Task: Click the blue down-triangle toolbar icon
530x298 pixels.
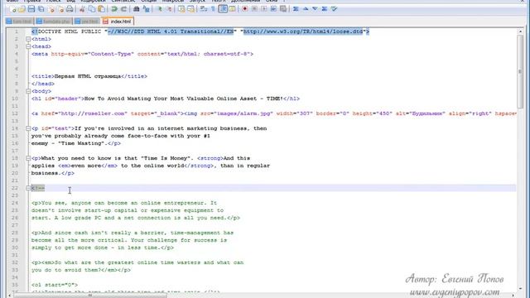Action: (315, 9)
